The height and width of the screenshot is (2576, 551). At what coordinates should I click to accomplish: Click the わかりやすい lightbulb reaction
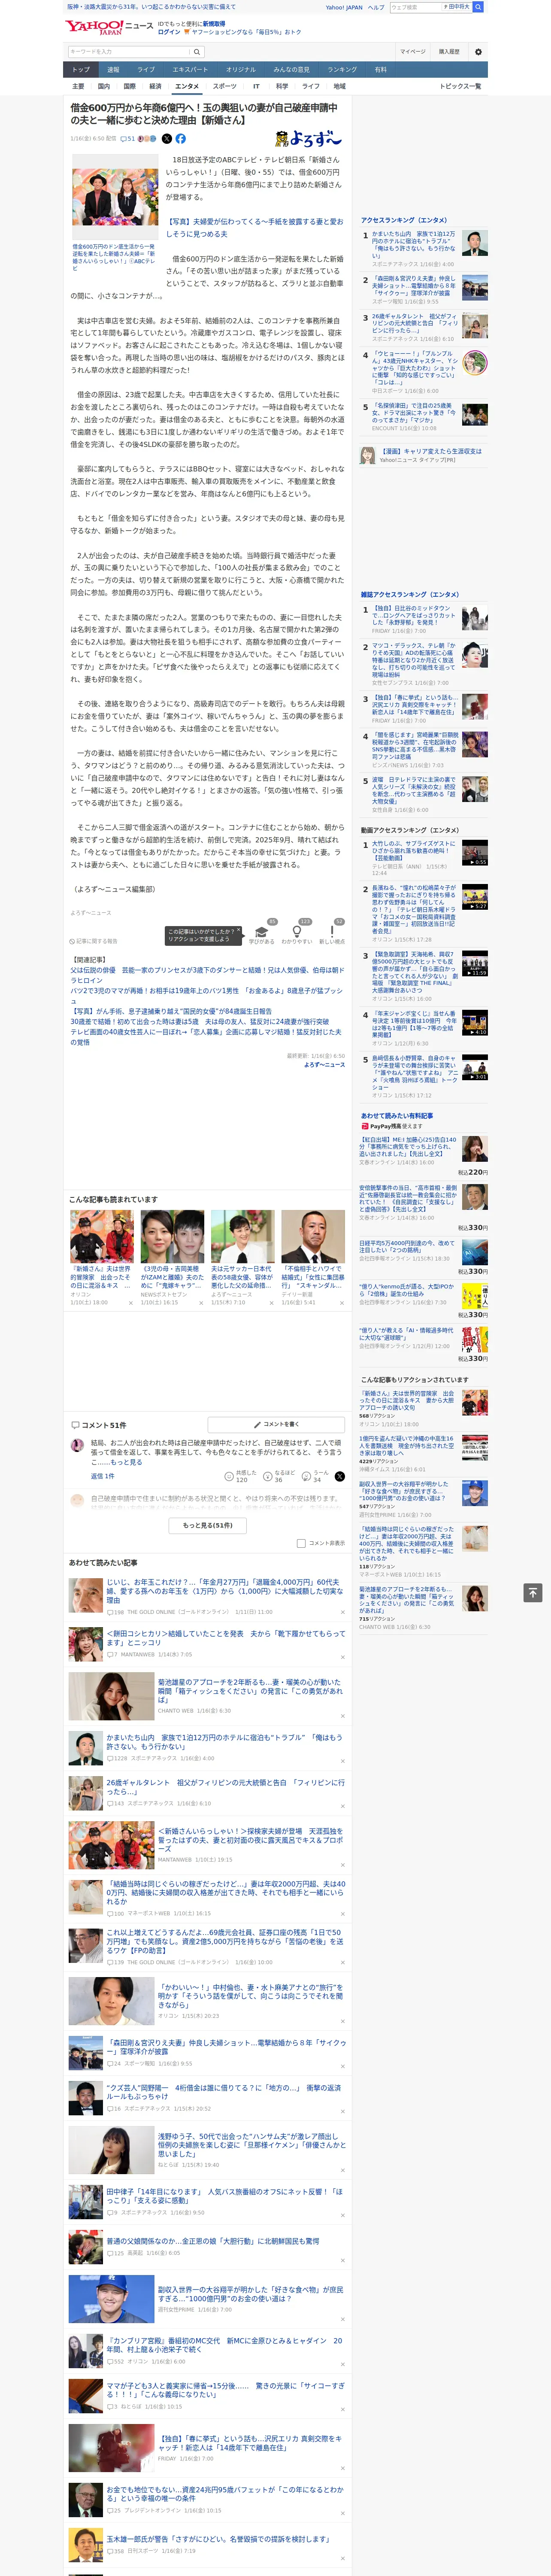[297, 933]
